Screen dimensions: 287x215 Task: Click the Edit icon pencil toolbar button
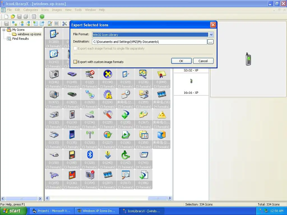50,24
